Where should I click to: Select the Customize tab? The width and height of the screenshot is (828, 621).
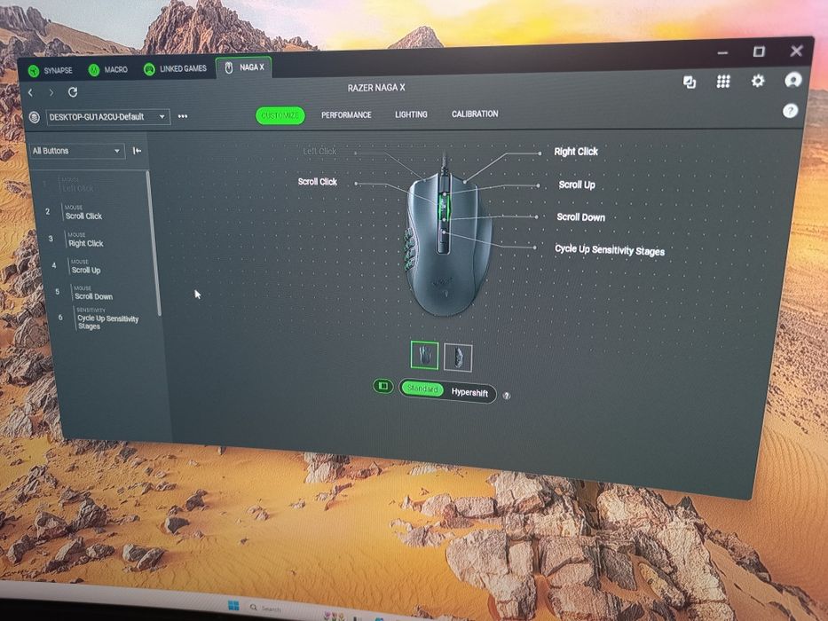pyautogui.click(x=280, y=115)
